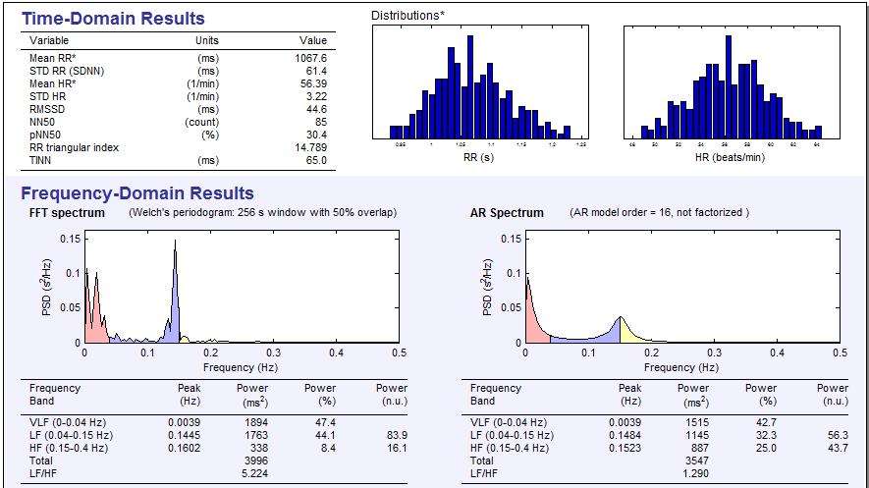The width and height of the screenshot is (869, 488).
Task: Click AR LF/HF ratio value 1.290
Action: coord(694,473)
